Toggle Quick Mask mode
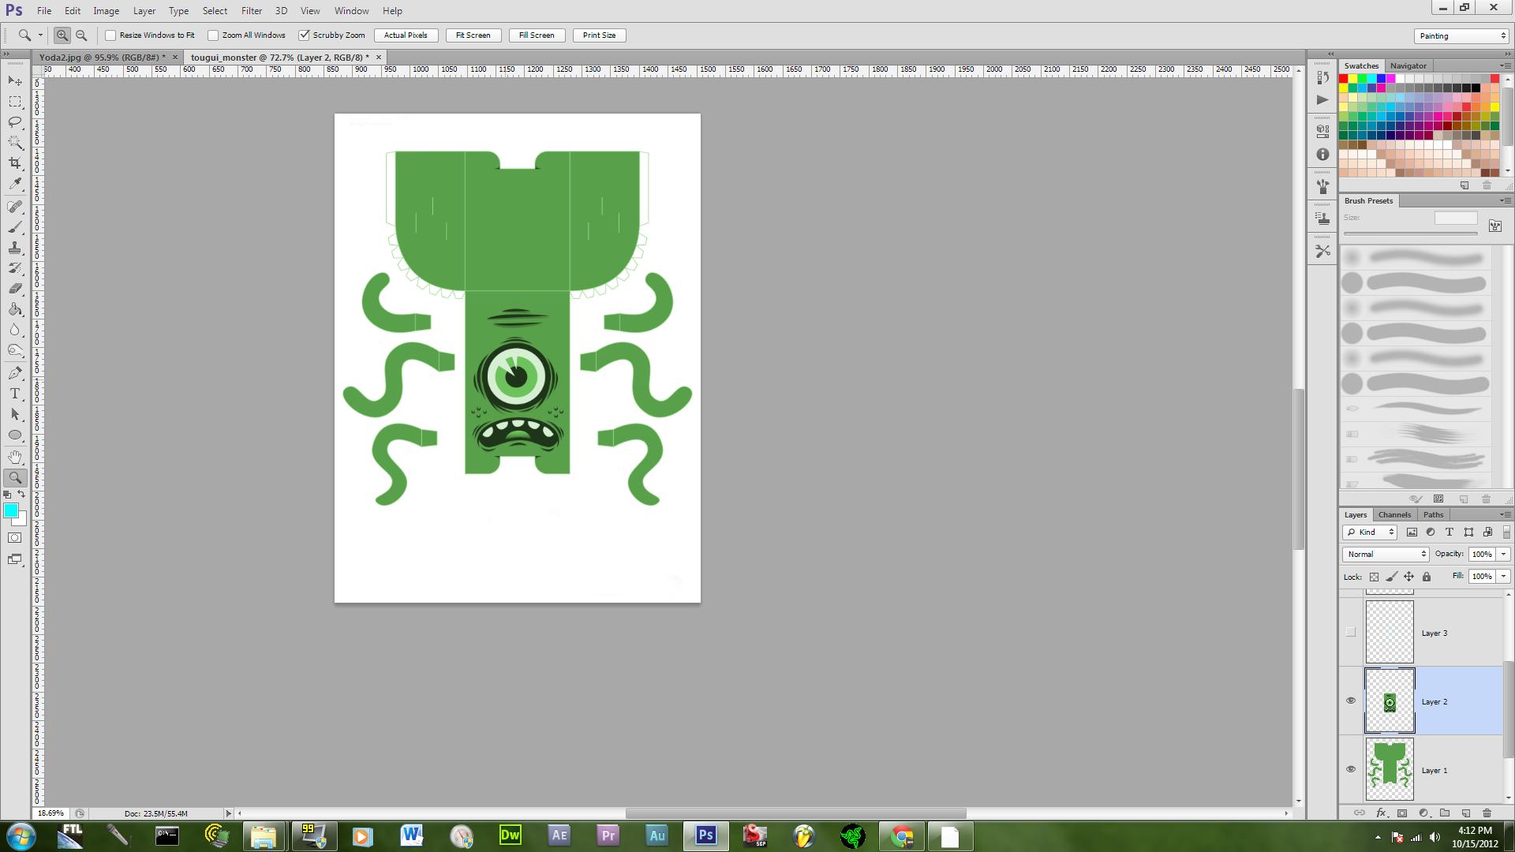The height and width of the screenshot is (852, 1515). [15, 538]
